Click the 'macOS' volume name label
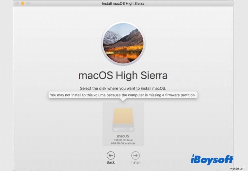 [x=123, y=136]
